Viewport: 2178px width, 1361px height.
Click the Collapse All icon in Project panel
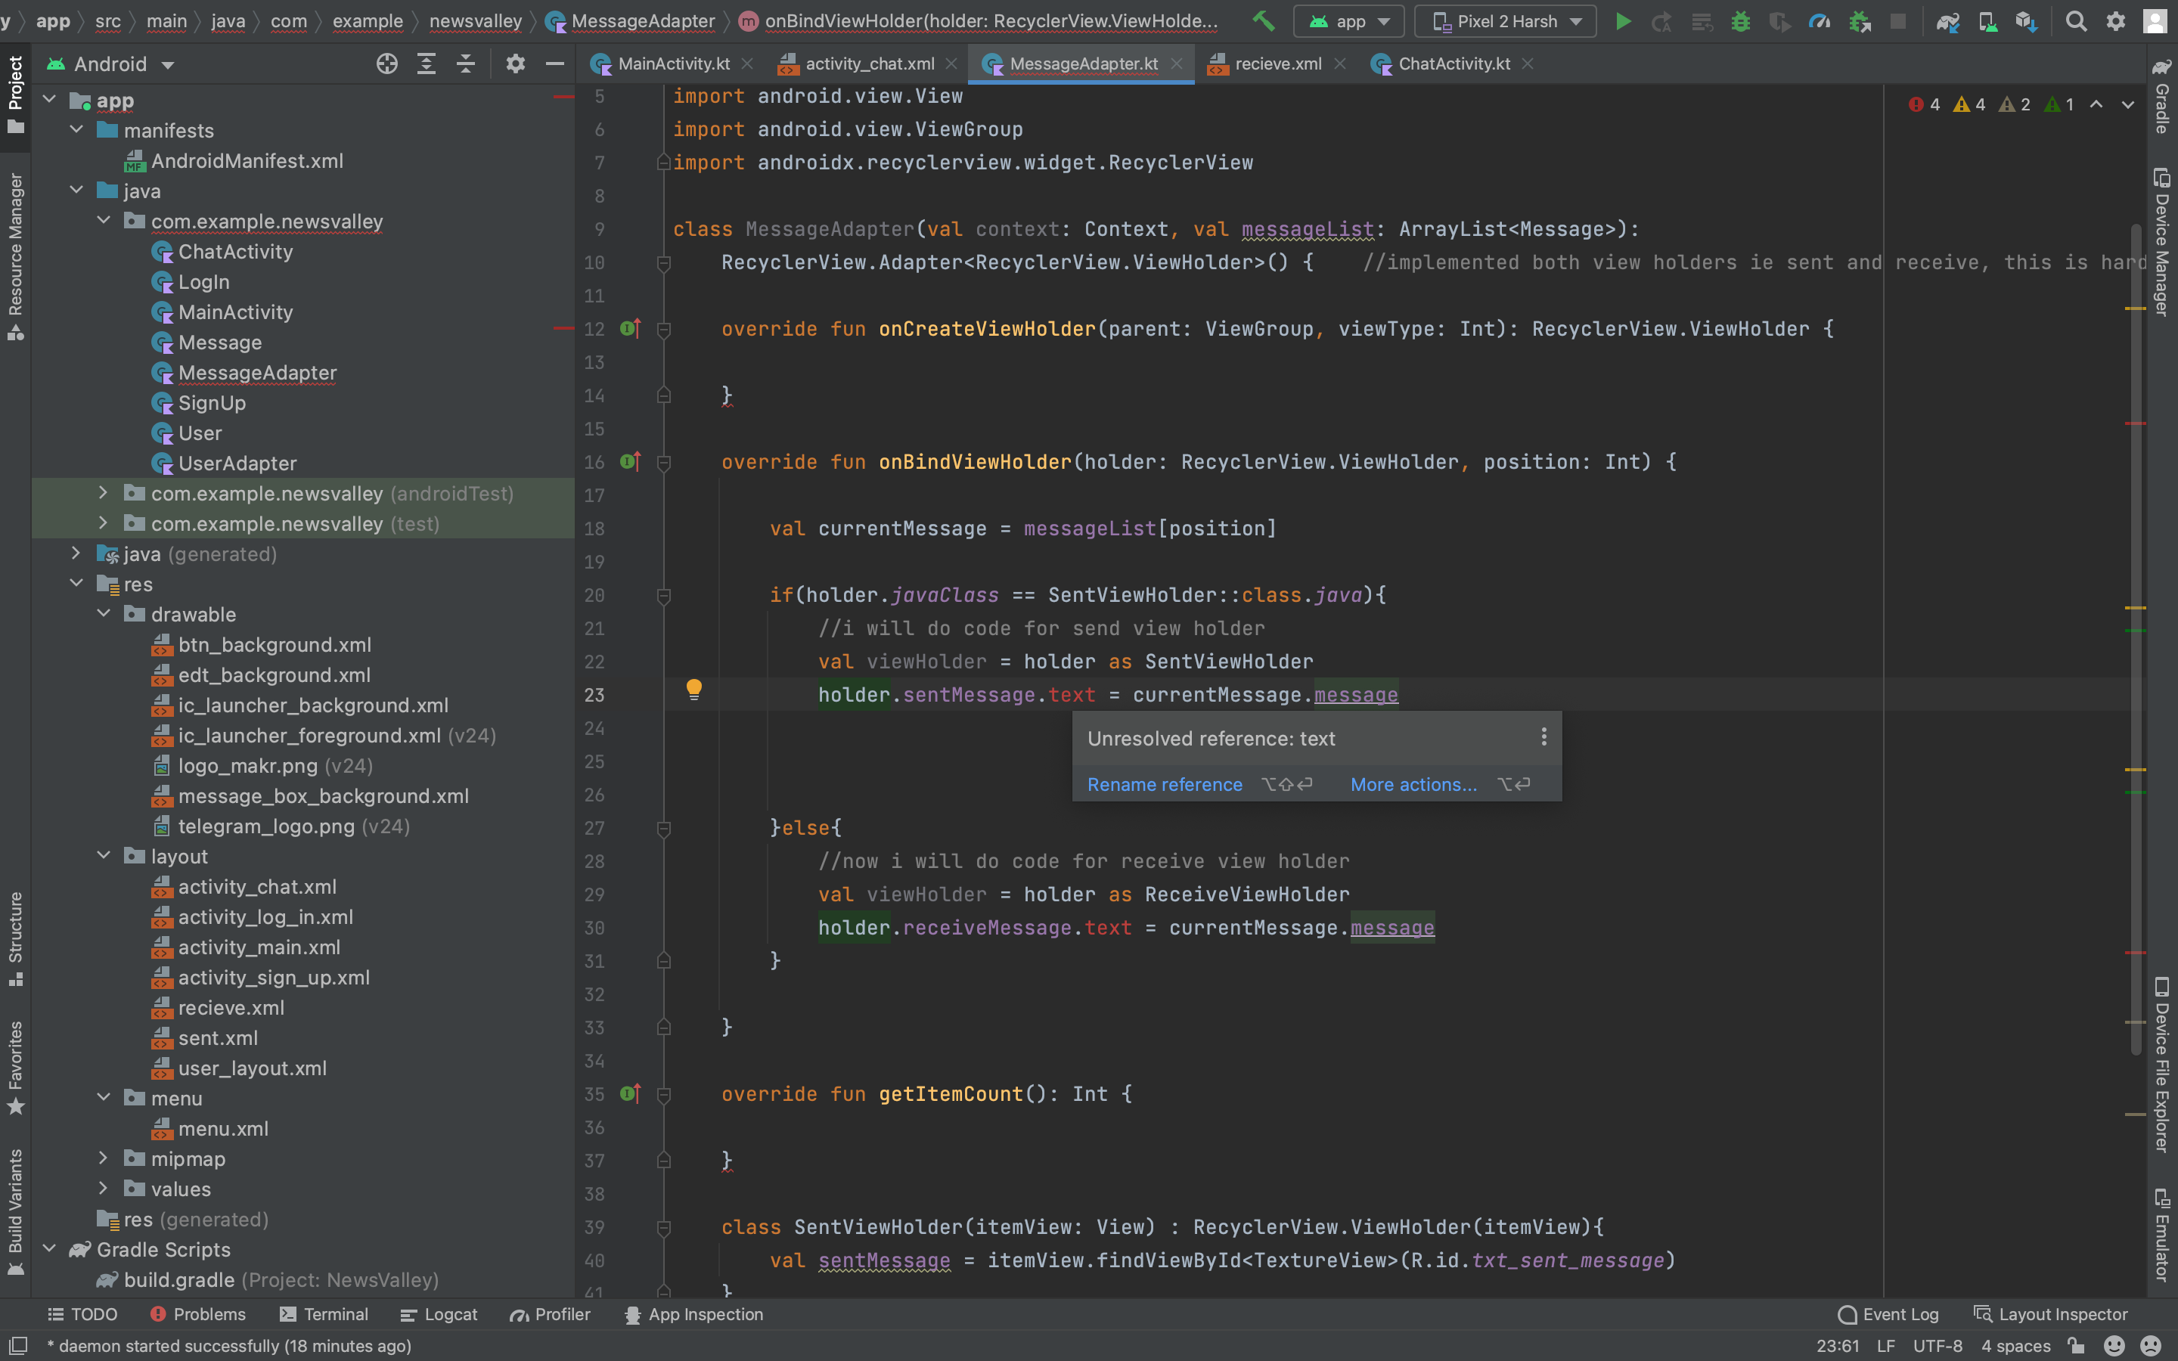(x=465, y=64)
